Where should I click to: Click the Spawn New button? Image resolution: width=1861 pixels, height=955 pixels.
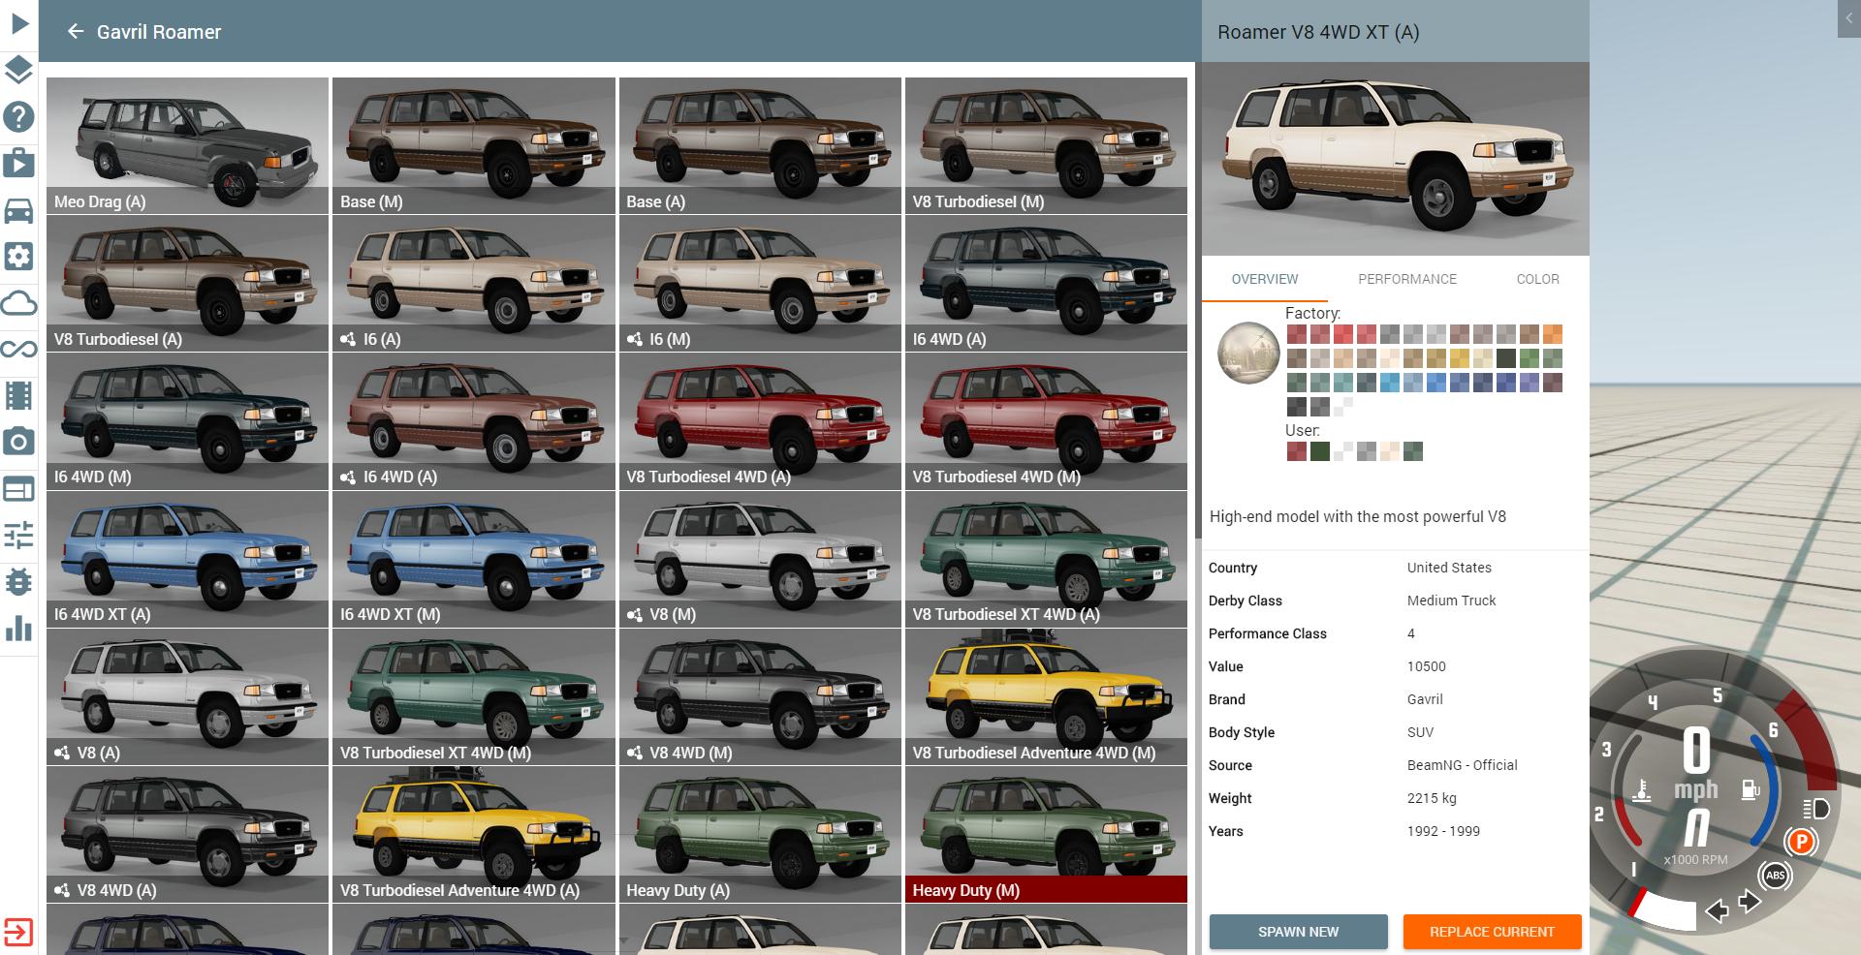point(1298,932)
